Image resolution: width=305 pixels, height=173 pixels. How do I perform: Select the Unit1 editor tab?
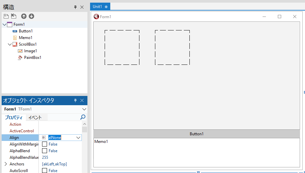(97, 7)
